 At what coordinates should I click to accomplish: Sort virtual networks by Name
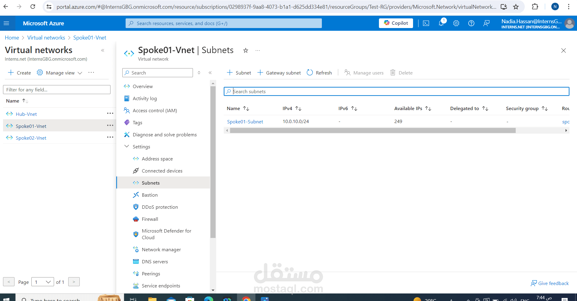(17, 101)
